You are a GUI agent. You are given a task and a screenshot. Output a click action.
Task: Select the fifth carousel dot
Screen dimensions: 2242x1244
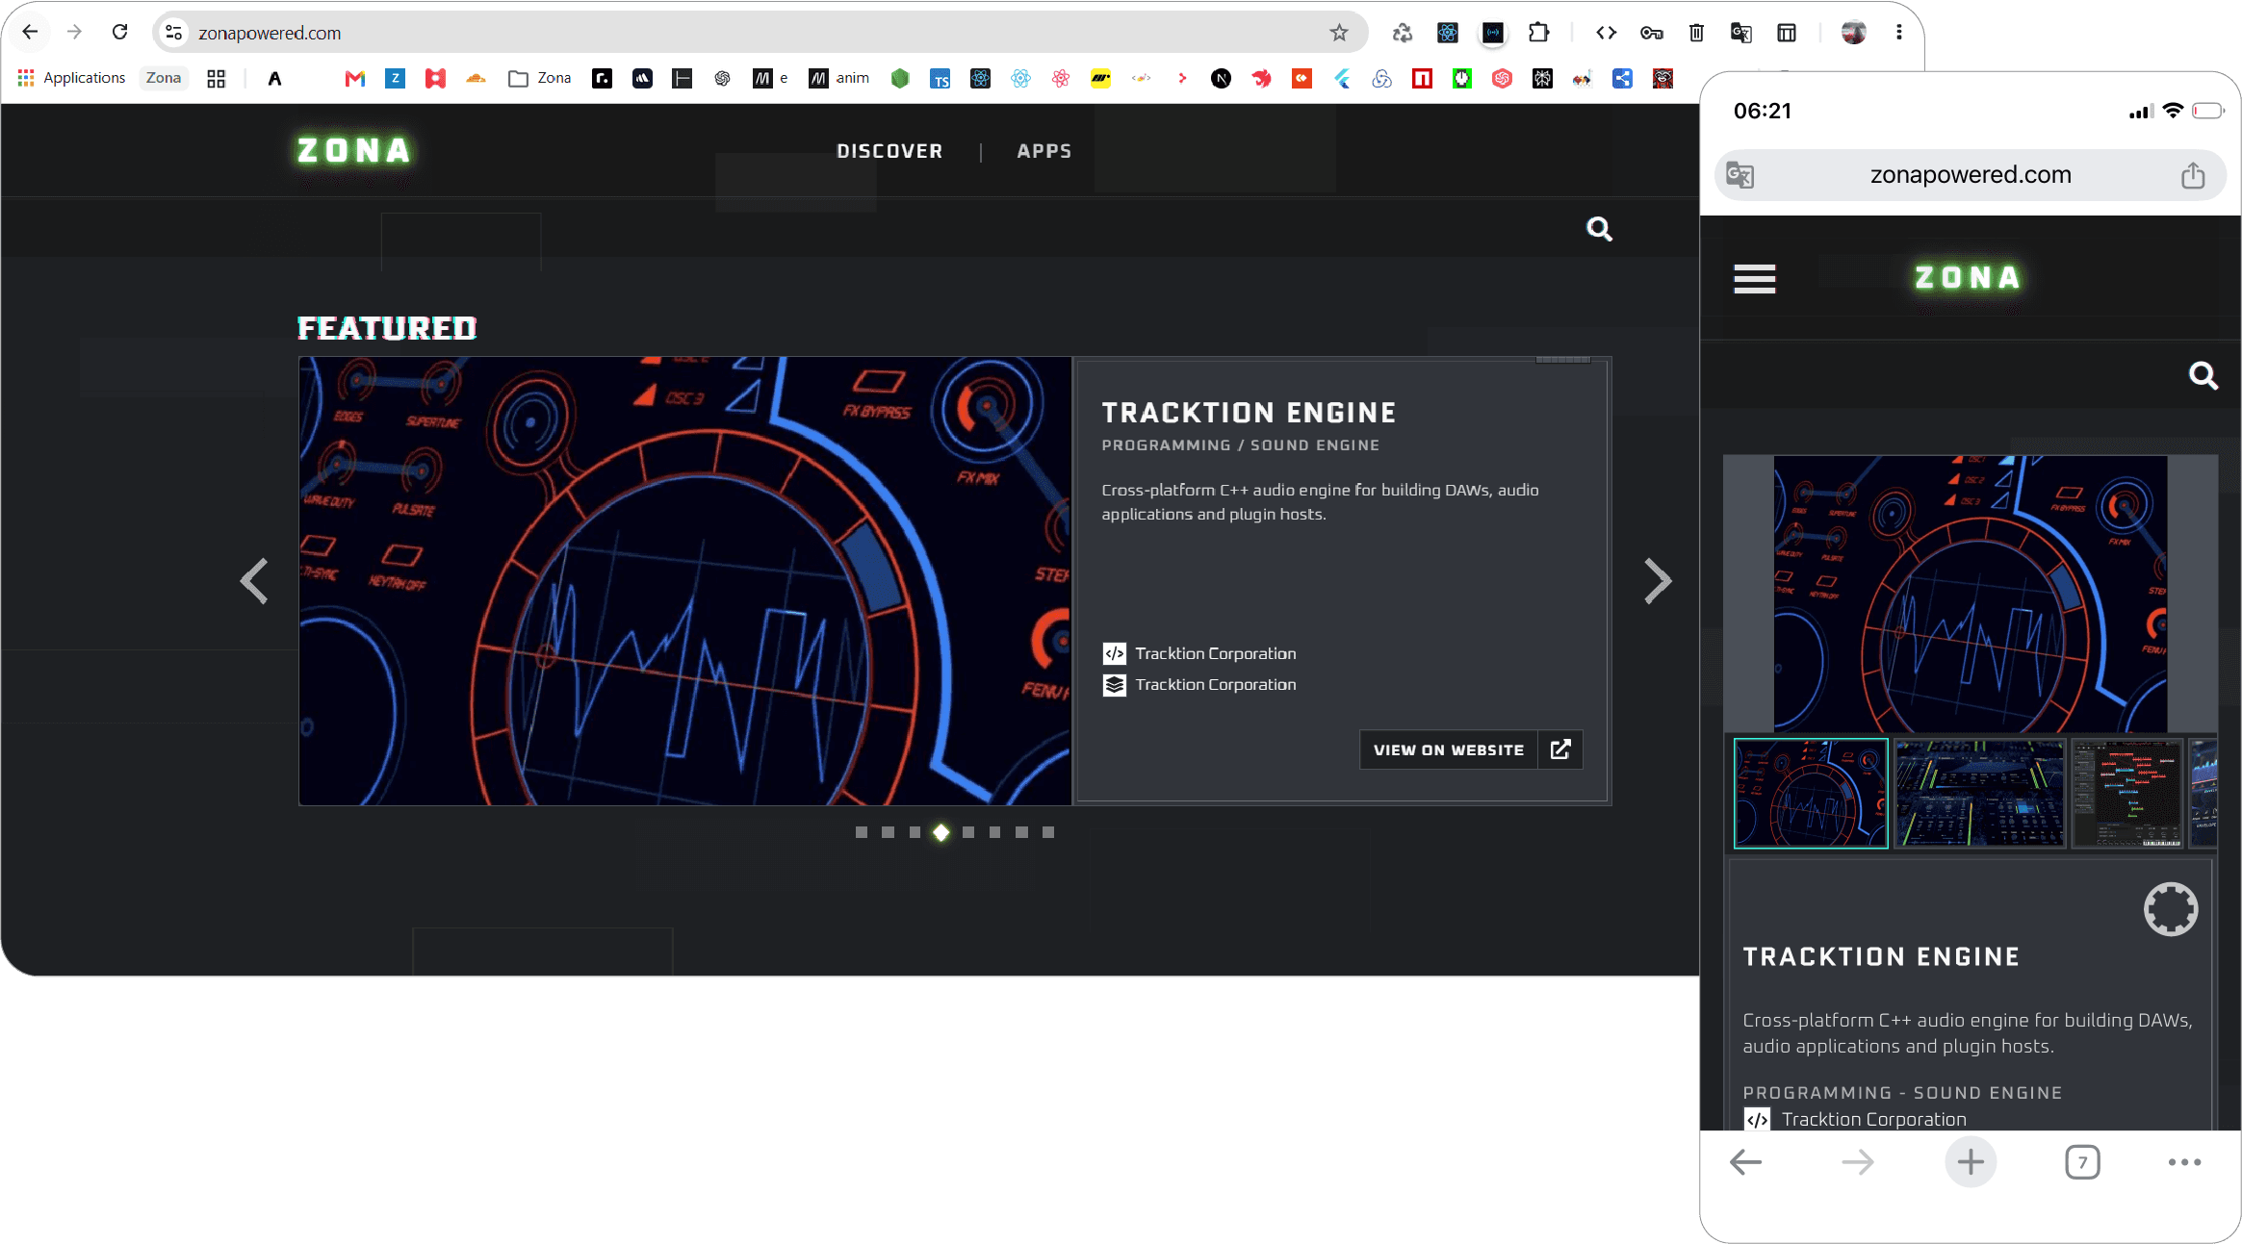[968, 832]
